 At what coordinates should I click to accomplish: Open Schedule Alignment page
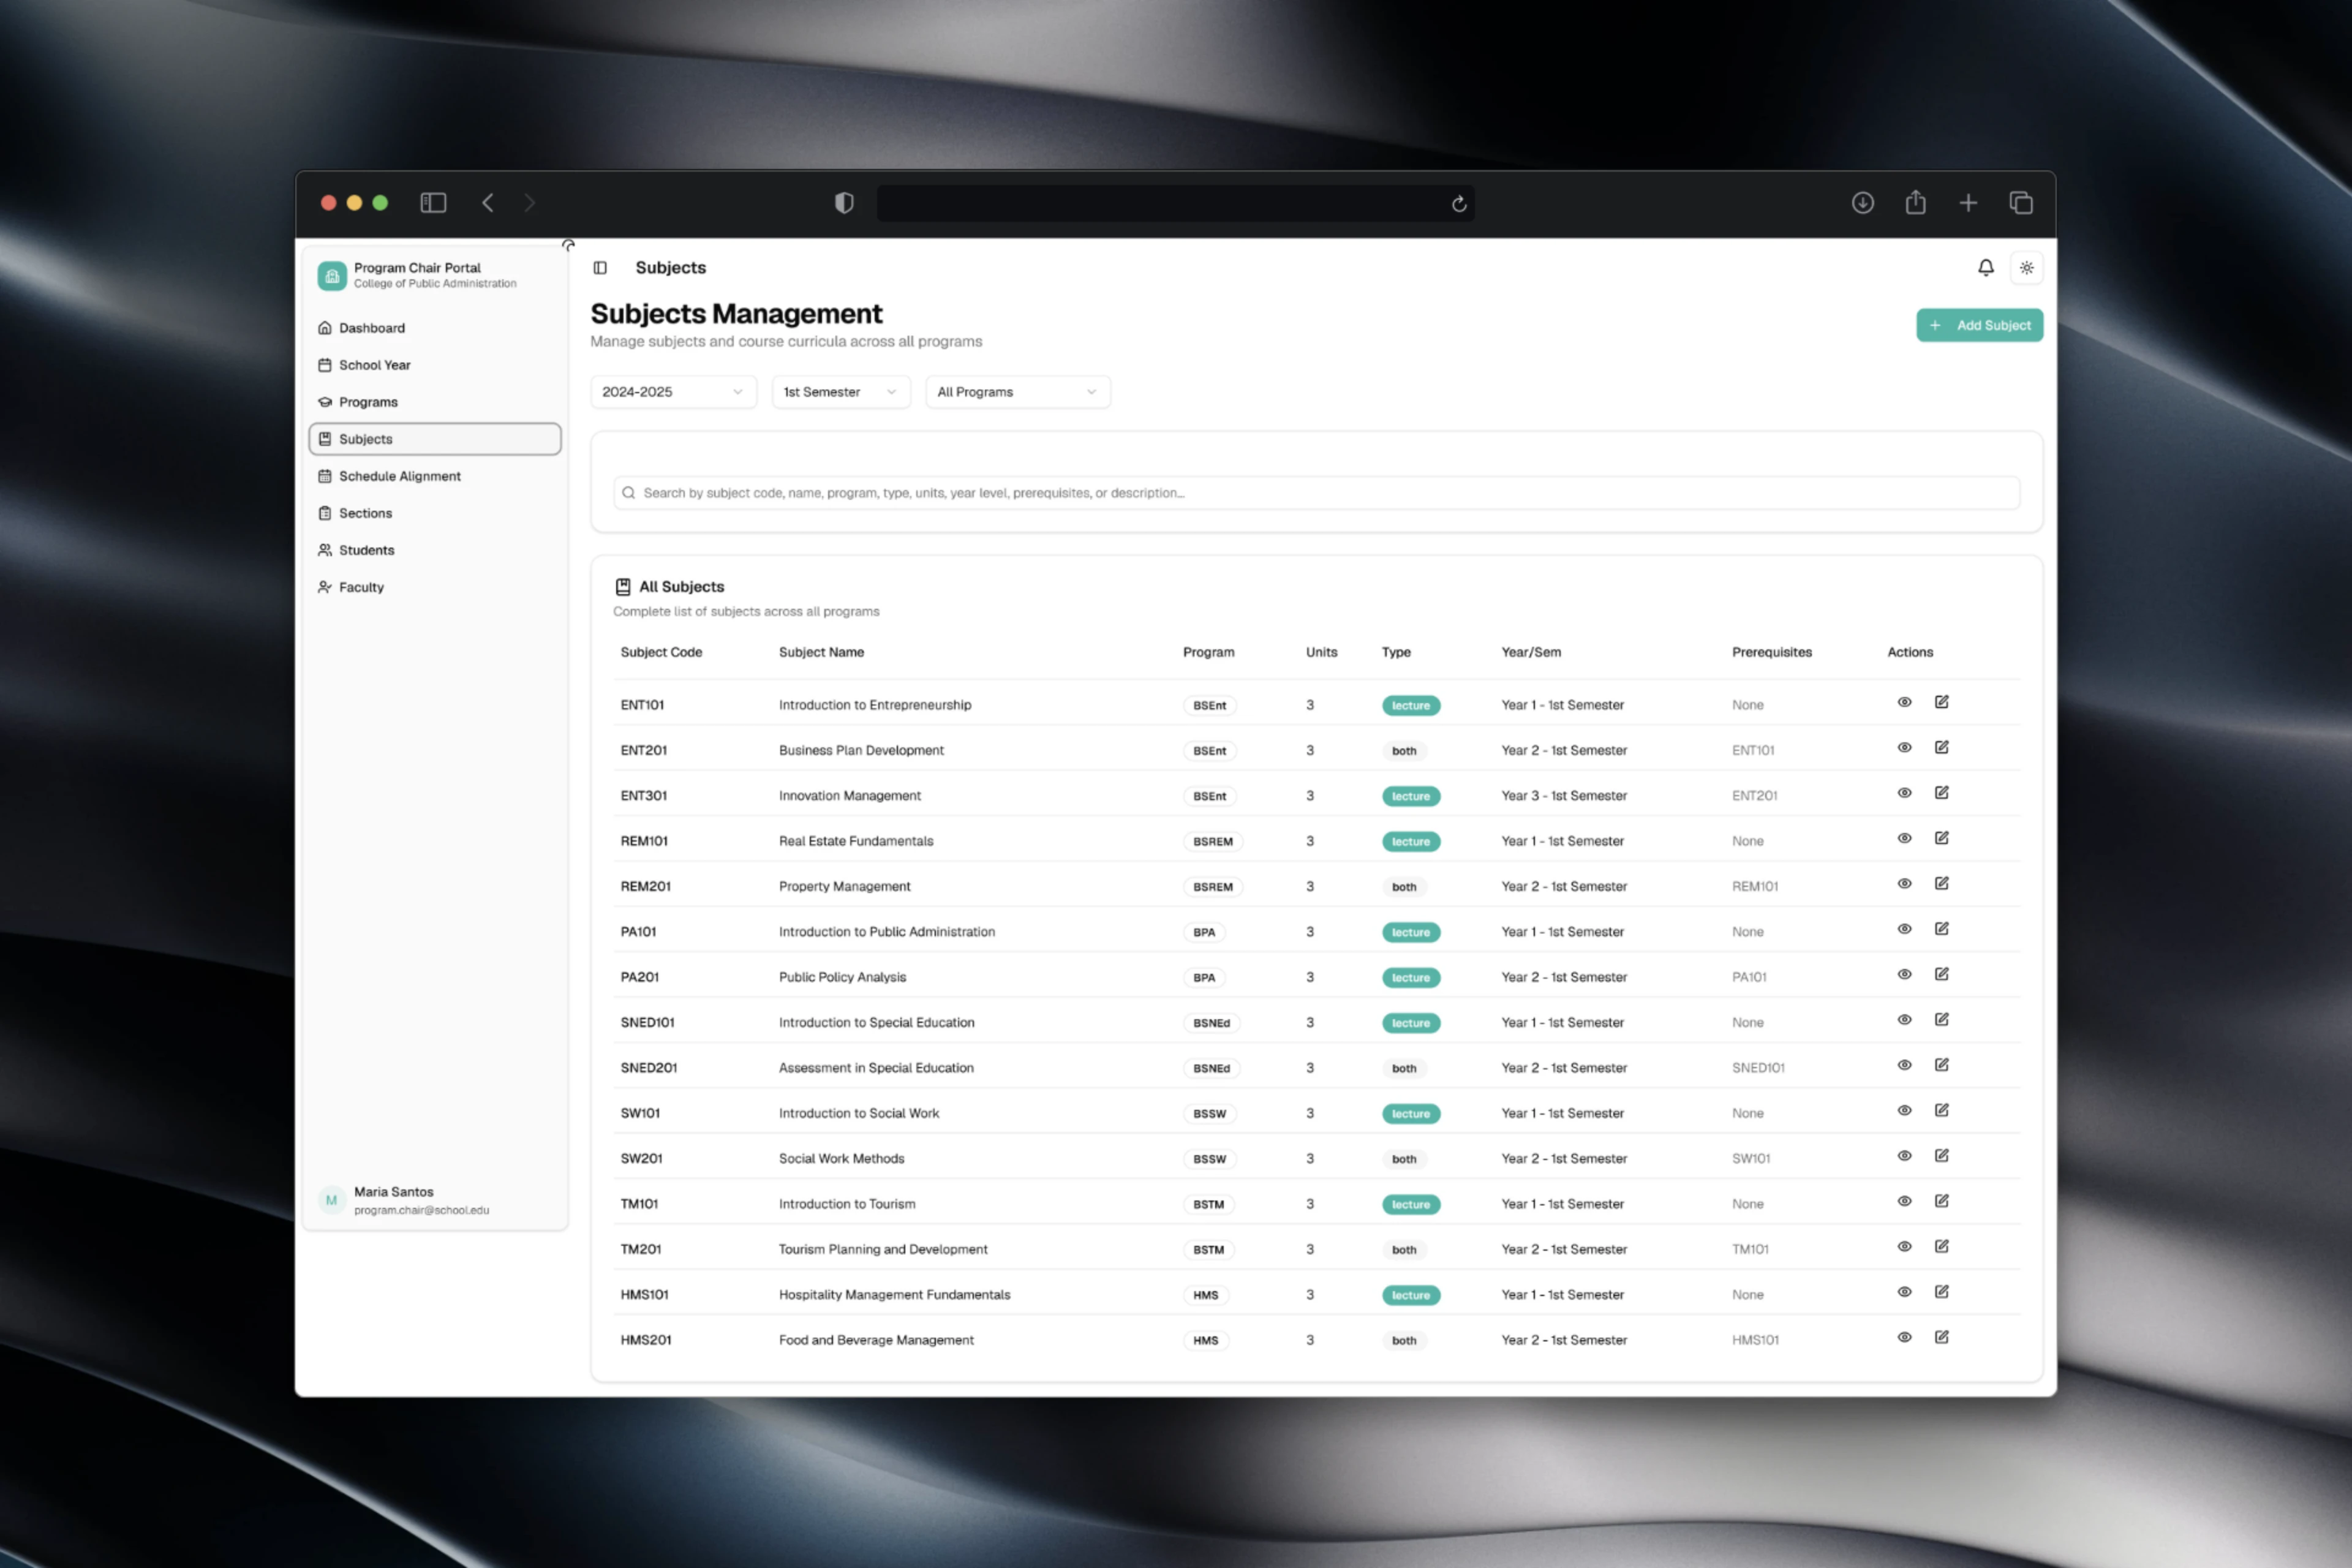click(434, 476)
